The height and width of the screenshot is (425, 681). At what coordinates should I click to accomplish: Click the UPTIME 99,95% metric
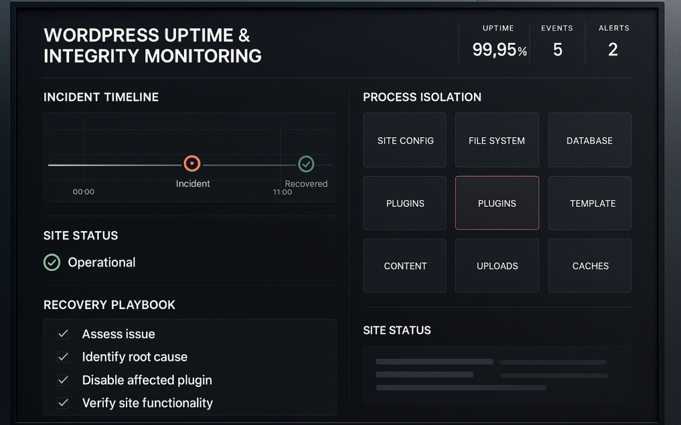[x=498, y=49]
